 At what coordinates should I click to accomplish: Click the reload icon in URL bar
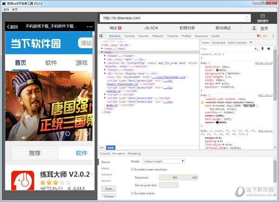(x=247, y=18)
